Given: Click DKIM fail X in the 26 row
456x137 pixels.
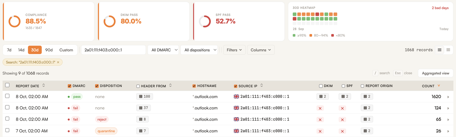Looking at the screenshot, I should point(320,131).
